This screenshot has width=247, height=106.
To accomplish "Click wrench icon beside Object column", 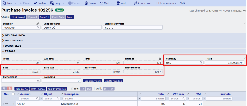I will [42, 94].
